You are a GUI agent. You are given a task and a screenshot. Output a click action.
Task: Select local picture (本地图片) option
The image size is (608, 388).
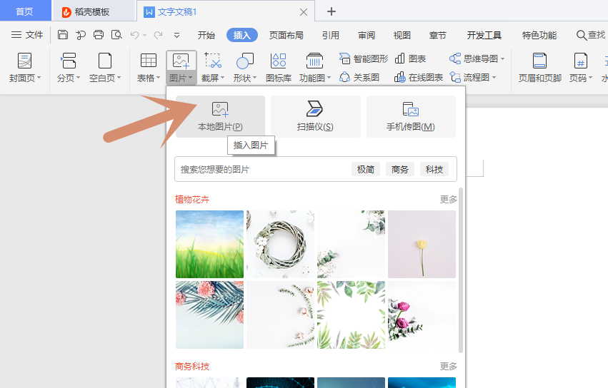coord(220,116)
